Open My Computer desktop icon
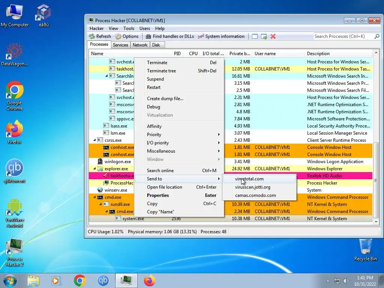This screenshot has height=288, width=384. (15, 15)
